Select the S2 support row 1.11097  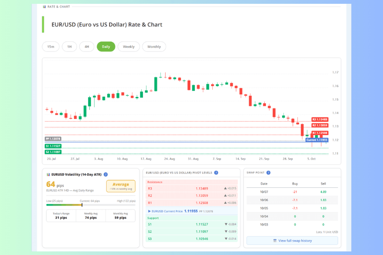(191, 232)
